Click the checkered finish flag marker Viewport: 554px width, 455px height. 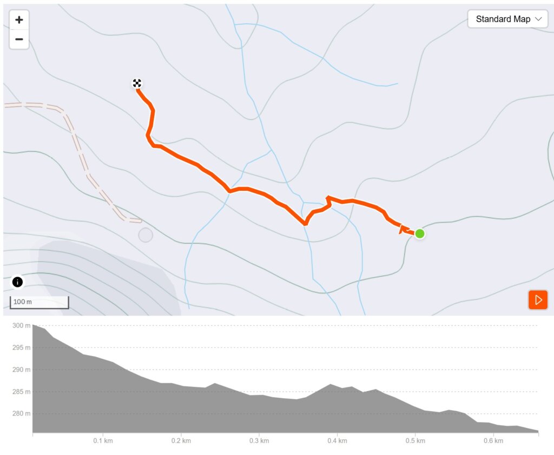coord(137,83)
